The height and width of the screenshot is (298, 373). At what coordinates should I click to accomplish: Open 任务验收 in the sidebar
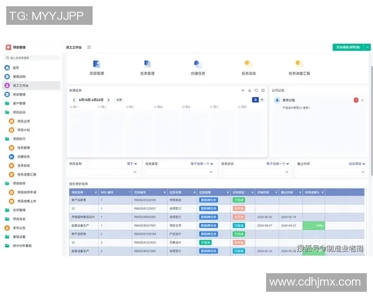pos(19,165)
